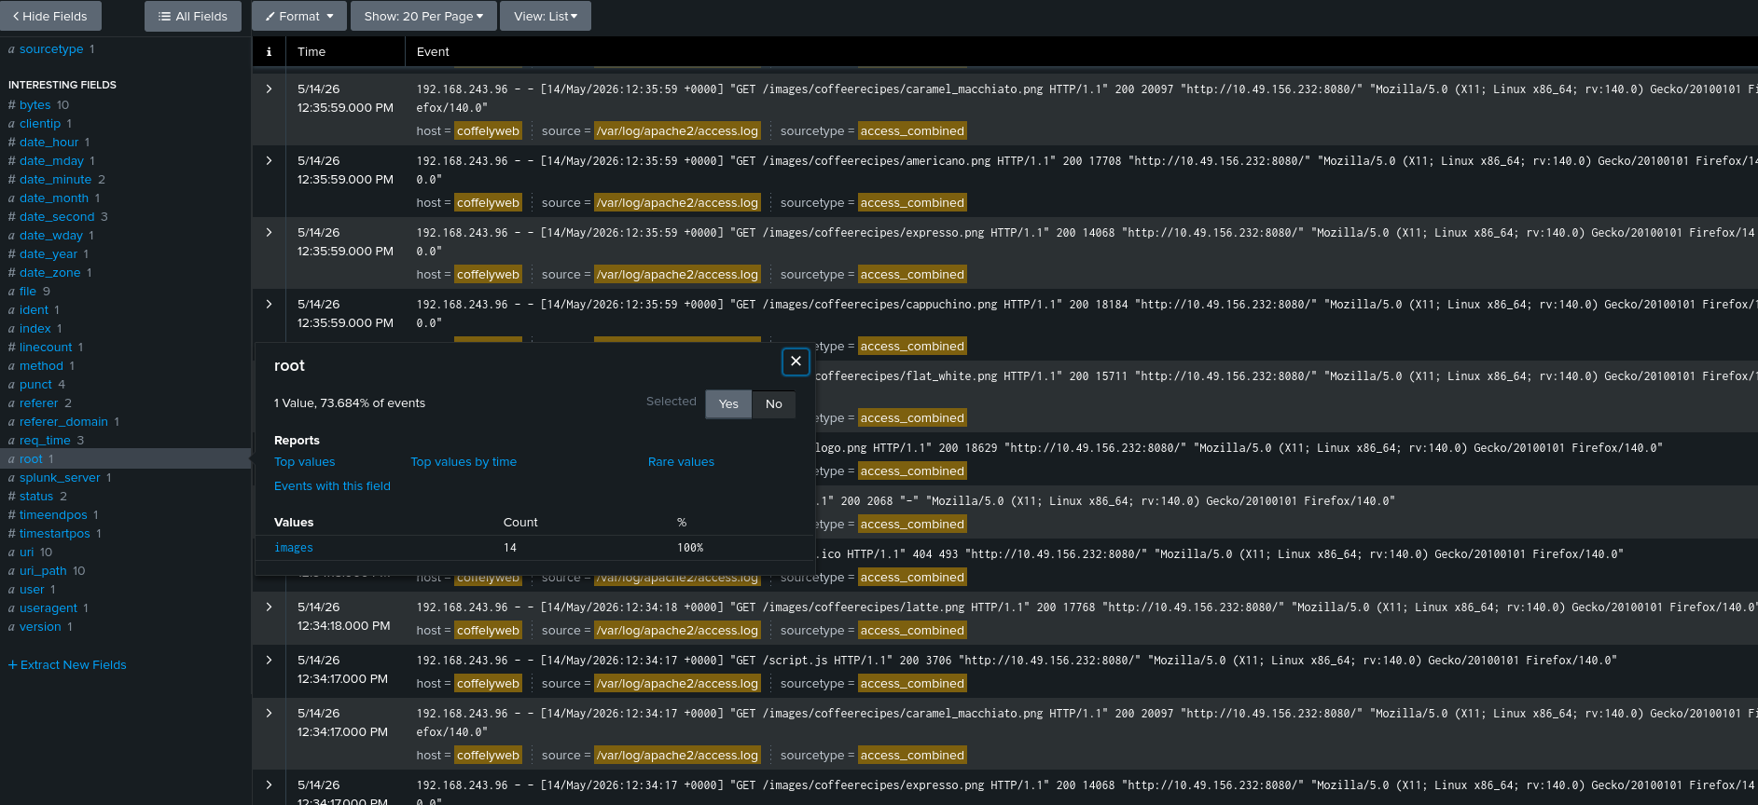
Task: Open the View List dropdown
Action: [x=546, y=16]
